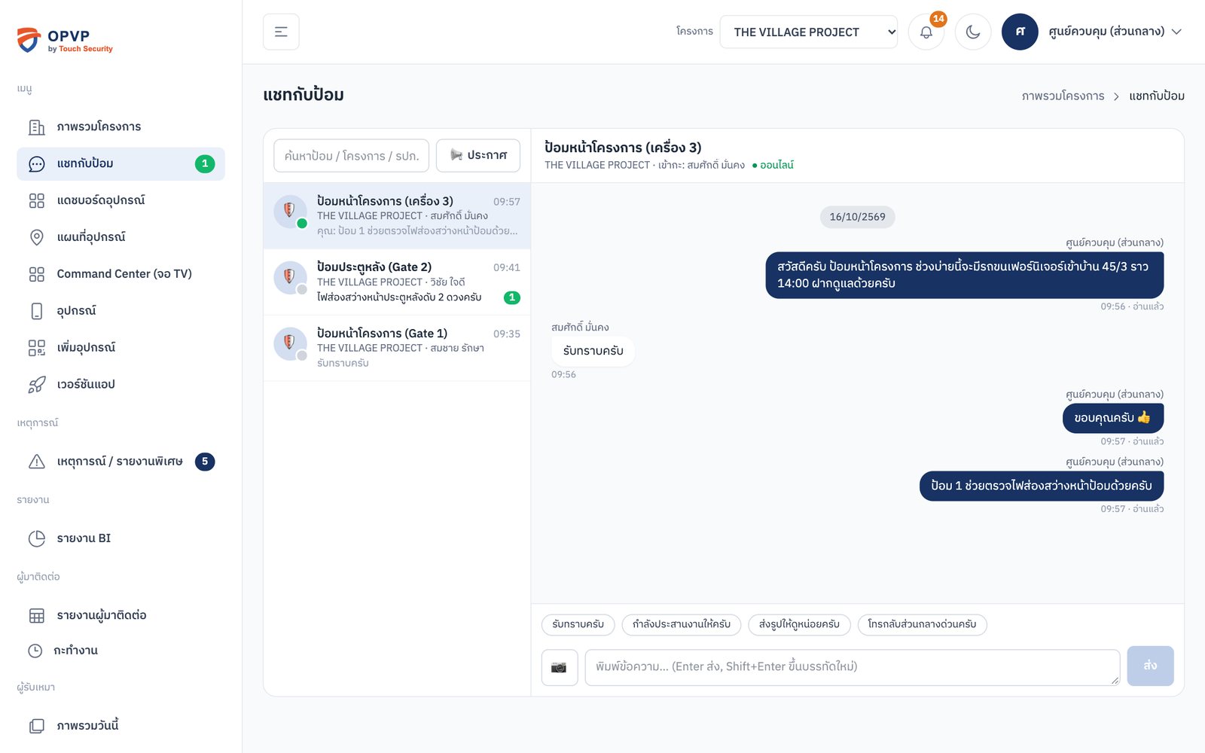Image resolution: width=1205 pixels, height=753 pixels.
Task: Select ป้อมหน้าโครงการ (Gate 1) conversation
Action: 397,348
